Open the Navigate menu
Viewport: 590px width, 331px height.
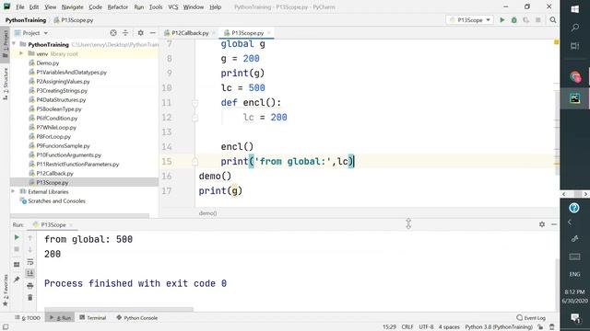click(72, 6)
